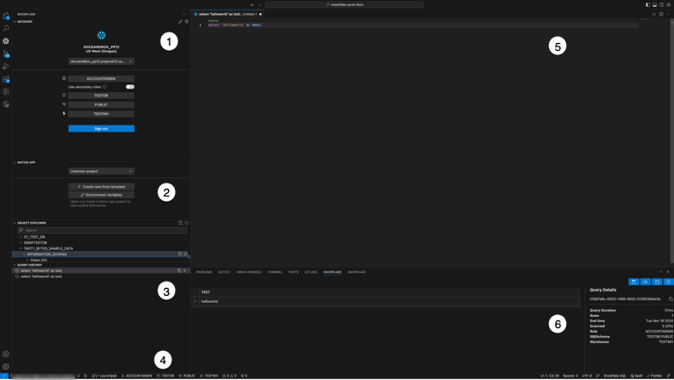674x380 pixels.
Task: Click the Object Explorer search field
Action: 101,230
